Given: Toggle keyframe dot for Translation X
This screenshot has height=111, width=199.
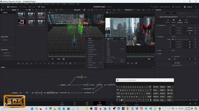Looking at the screenshot, I should coord(195,28).
